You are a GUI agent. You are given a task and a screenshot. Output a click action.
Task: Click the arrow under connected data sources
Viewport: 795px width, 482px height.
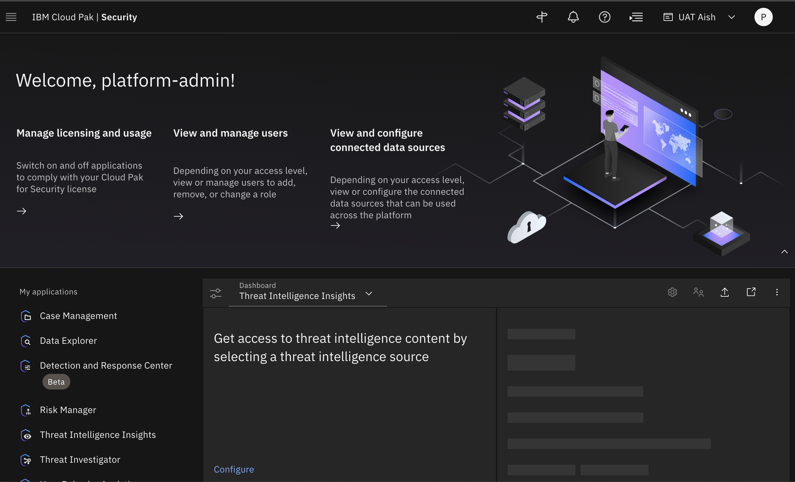(x=335, y=225)
